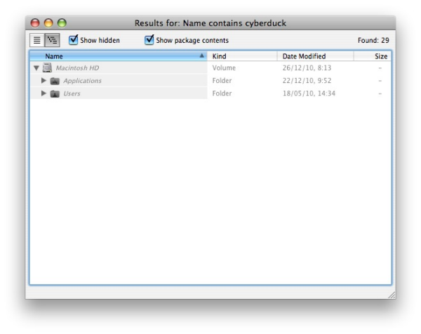Screen dimensions: 421x334
Task: Select the Users row name
Action: pyautogui.click(x=72, y=94)
